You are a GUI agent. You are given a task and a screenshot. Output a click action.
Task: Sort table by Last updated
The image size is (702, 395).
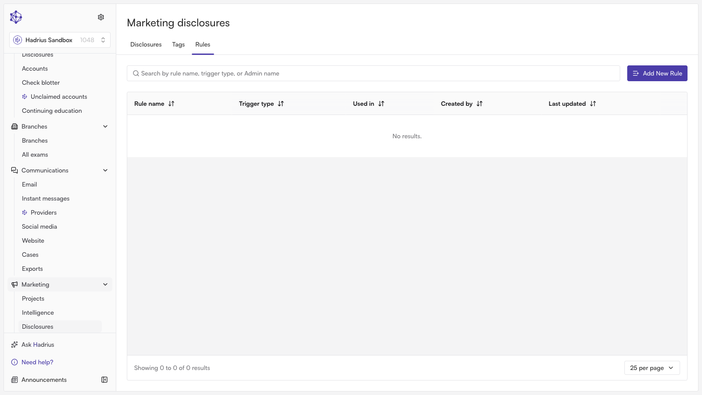pos(593,104)
